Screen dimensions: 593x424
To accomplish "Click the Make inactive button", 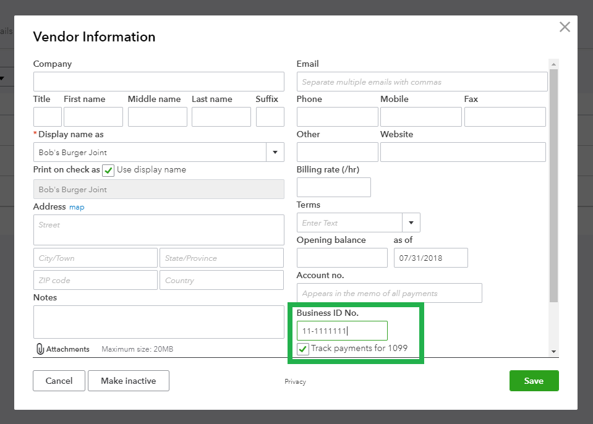I will pyautogui.click(x=129, y=381).
